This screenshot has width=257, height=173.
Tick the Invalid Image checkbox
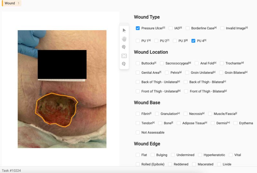pos(222,28)
